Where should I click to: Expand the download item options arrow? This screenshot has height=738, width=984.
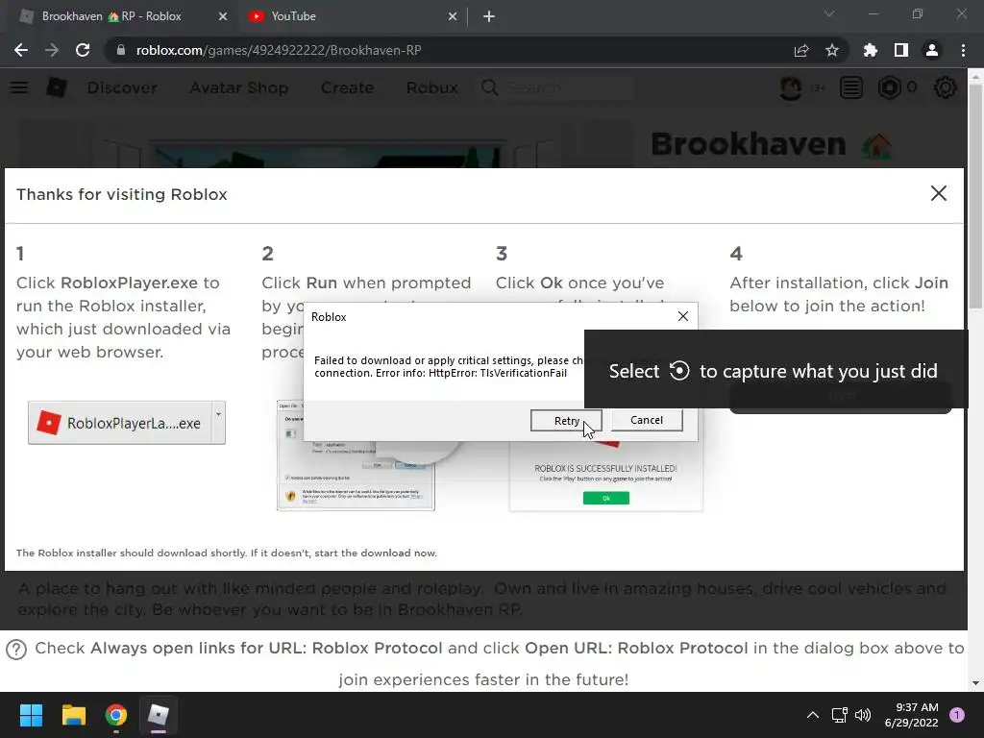click(218, 423)
